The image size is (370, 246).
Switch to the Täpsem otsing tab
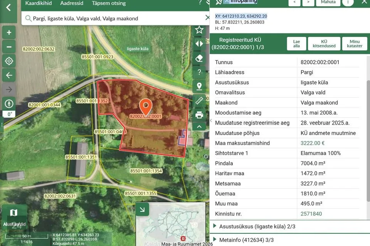109,3
